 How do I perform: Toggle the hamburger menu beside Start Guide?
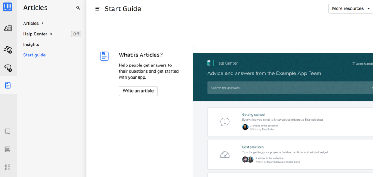pos(97,9)
